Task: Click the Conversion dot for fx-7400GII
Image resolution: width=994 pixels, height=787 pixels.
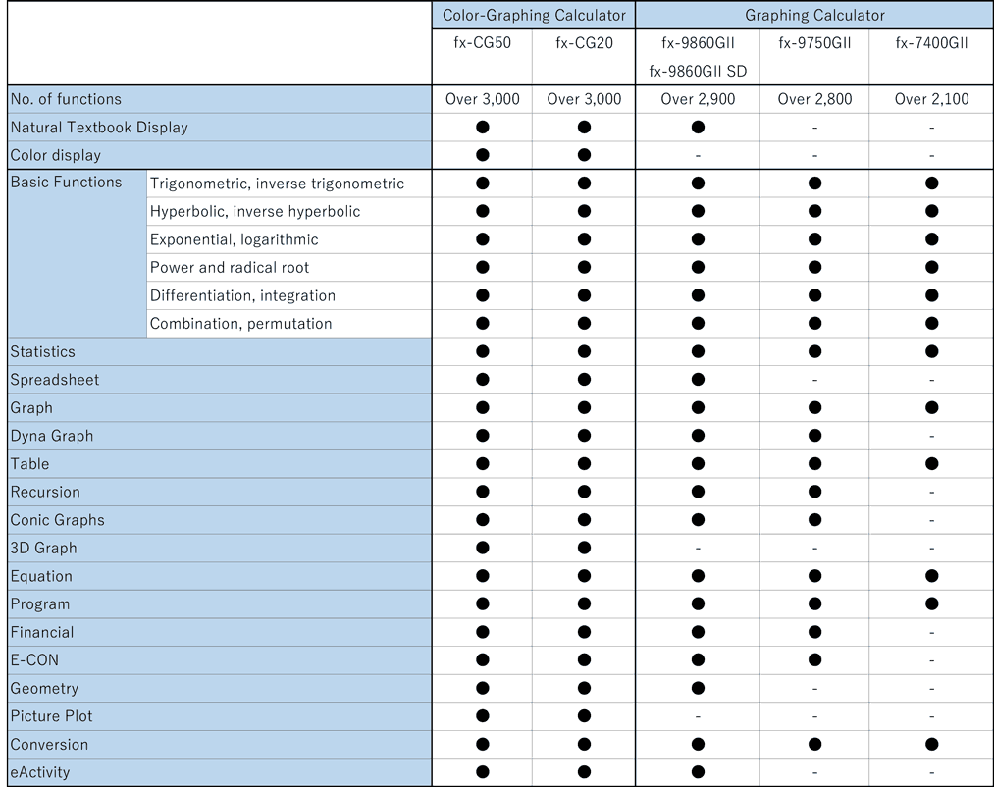Action: coord(931,745)
